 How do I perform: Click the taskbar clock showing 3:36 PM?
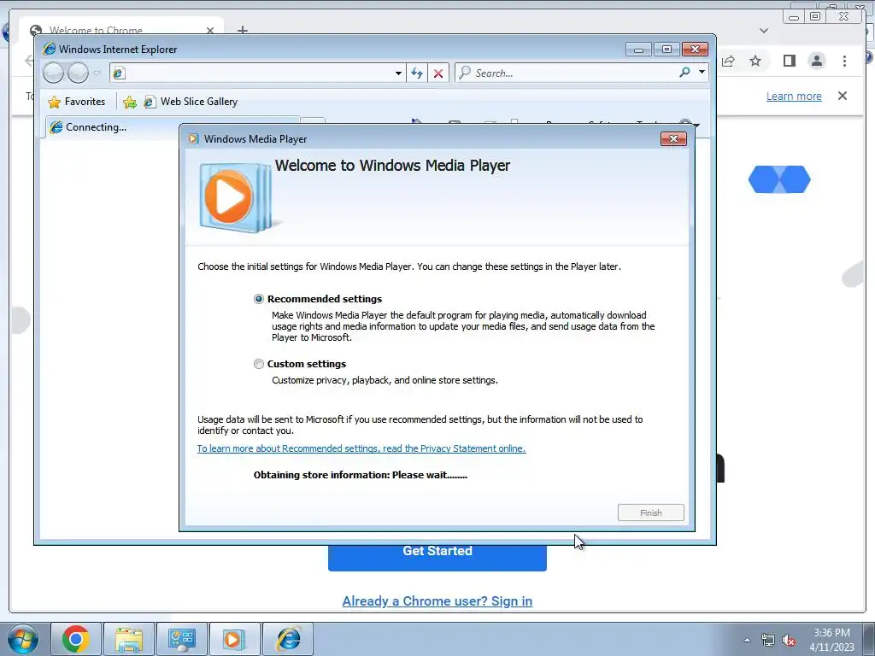click(x=831, y=640)
